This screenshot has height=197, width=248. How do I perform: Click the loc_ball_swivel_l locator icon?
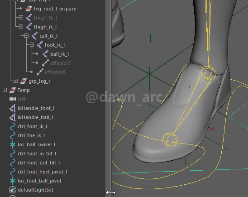point(13,144)
